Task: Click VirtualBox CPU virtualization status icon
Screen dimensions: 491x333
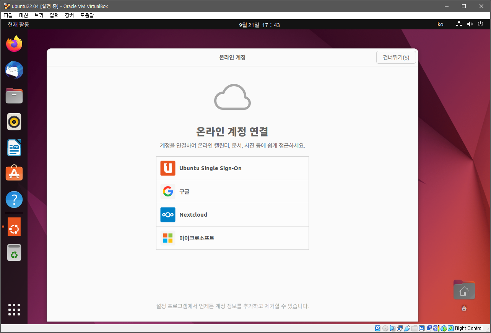Action: [x=436, y=328]
